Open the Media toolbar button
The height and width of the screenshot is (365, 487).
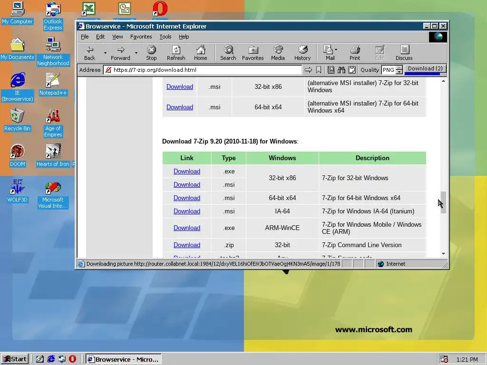click(278, 53)
